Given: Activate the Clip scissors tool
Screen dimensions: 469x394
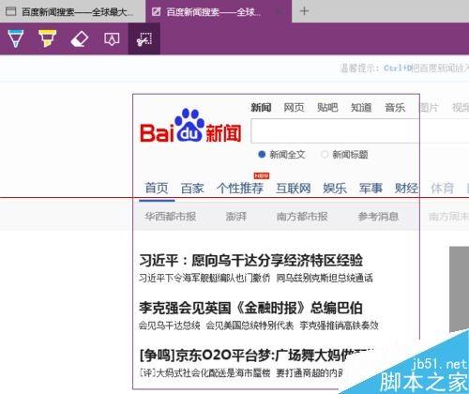Looking at the screenshot, I should 144,39.
